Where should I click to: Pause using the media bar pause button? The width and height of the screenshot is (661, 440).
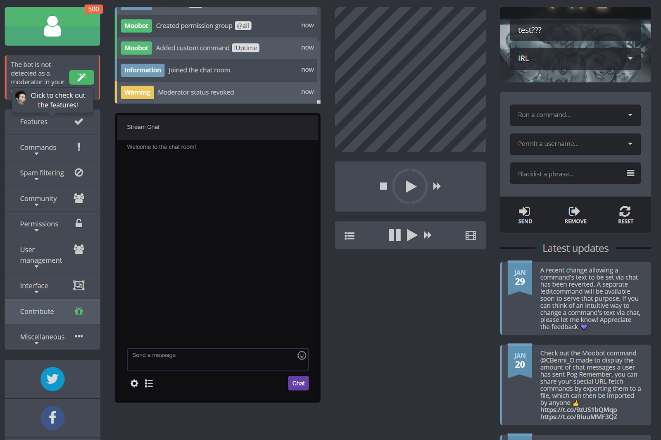coord(395,235)
